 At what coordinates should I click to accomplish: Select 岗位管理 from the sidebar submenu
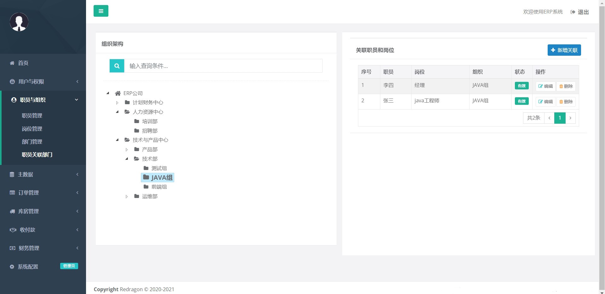32,129
